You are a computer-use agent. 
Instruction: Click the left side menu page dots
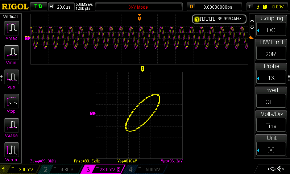click(1, 78)
